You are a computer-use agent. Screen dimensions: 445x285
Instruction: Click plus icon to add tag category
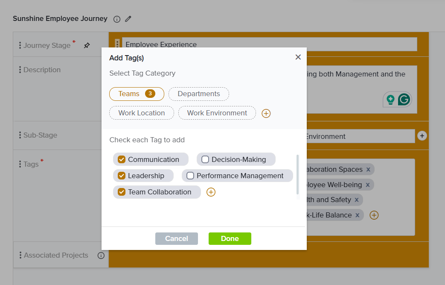coord(266,113)
